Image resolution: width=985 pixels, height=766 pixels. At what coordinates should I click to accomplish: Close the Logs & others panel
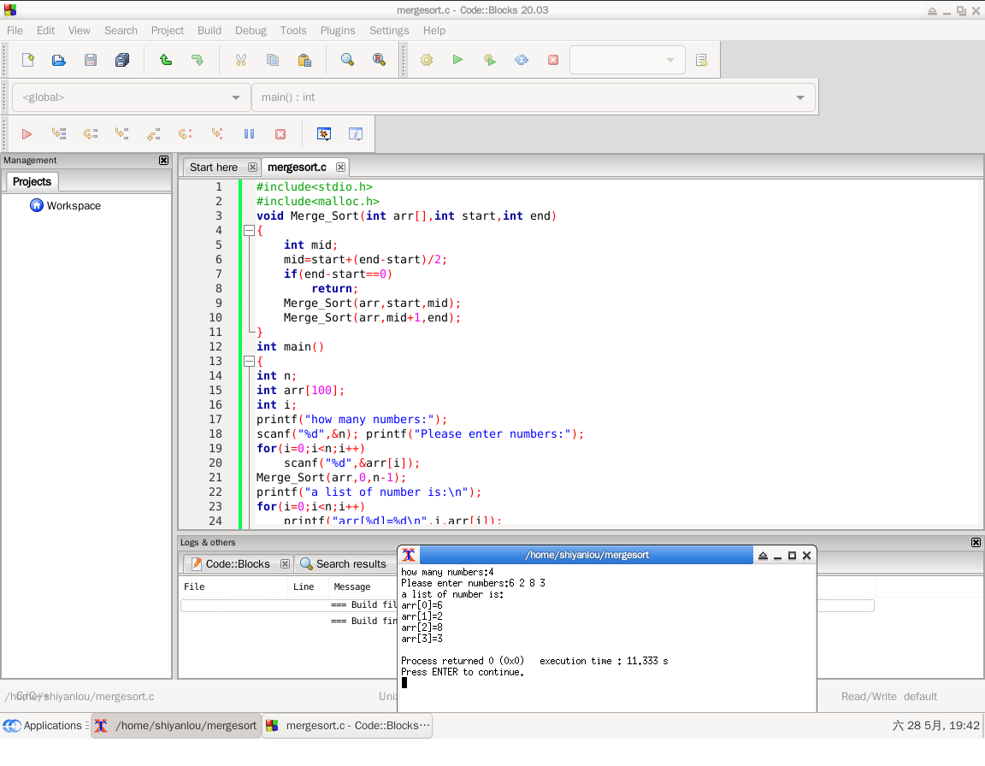976,543
